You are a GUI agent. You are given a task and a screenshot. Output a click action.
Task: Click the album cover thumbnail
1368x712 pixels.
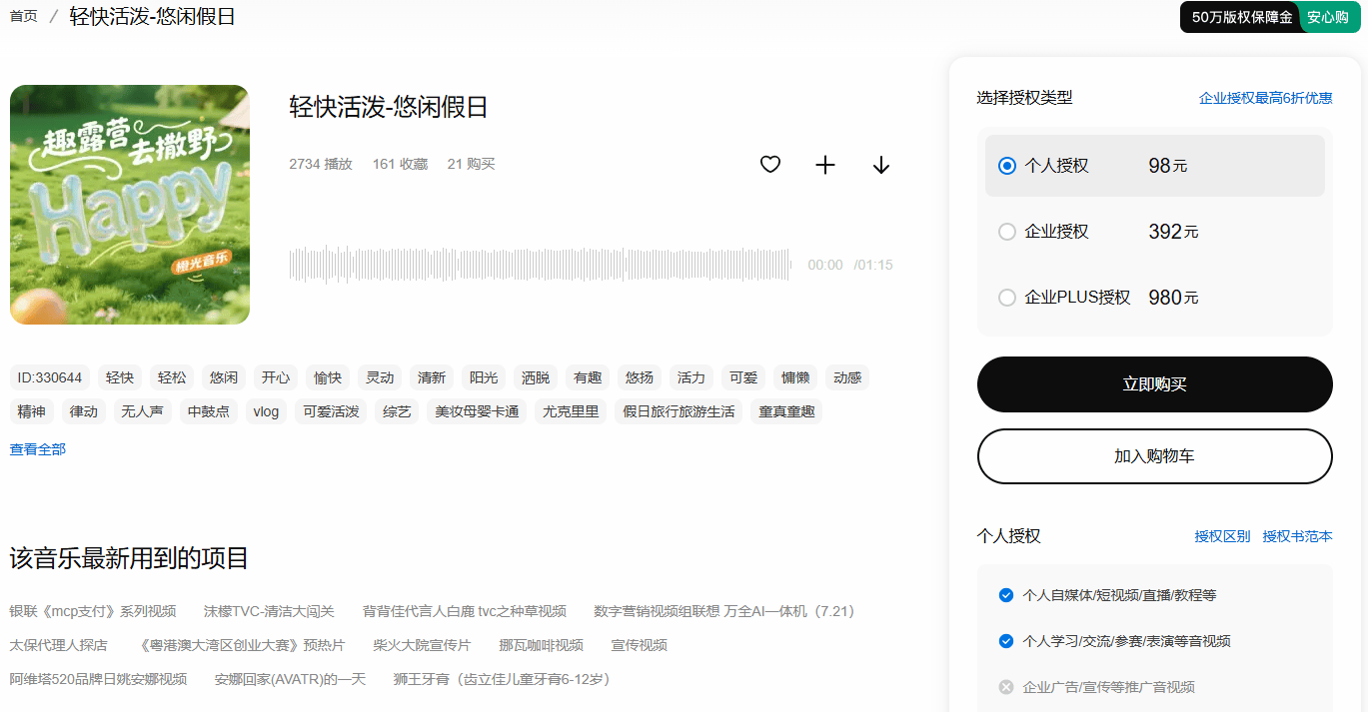[x=130, y=205]
